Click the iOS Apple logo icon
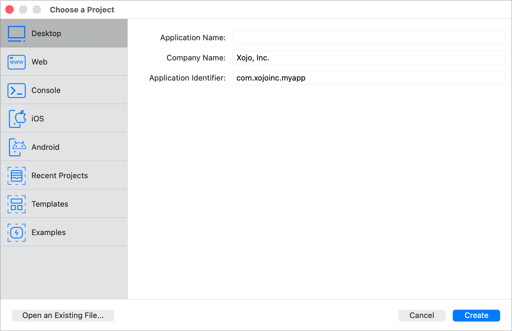Image resolution: width=512 pixels, height=331 pixels. point(17,119)
